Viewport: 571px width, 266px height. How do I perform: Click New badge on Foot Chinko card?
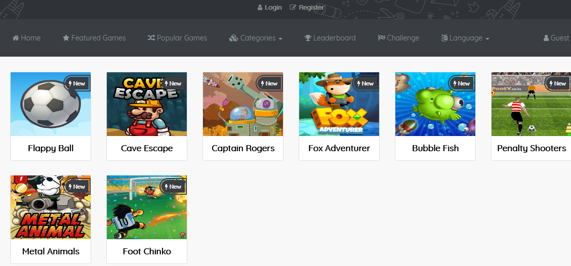pyautogui.click(x=173, y=187)
